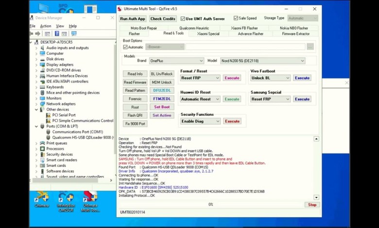Click the Forward arrow in Device Manager toolbar
379x228 pixels.
pyautogui.click(x=37, y=34)
